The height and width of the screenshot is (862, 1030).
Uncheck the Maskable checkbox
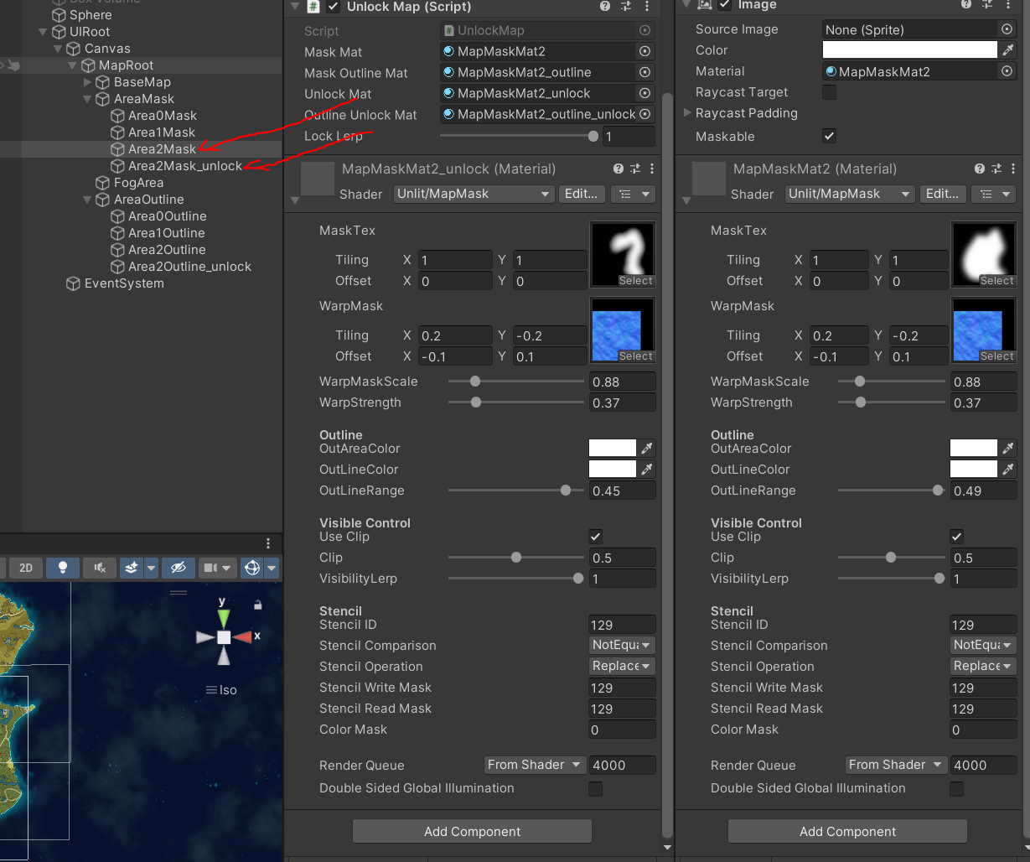coord(829,136)
